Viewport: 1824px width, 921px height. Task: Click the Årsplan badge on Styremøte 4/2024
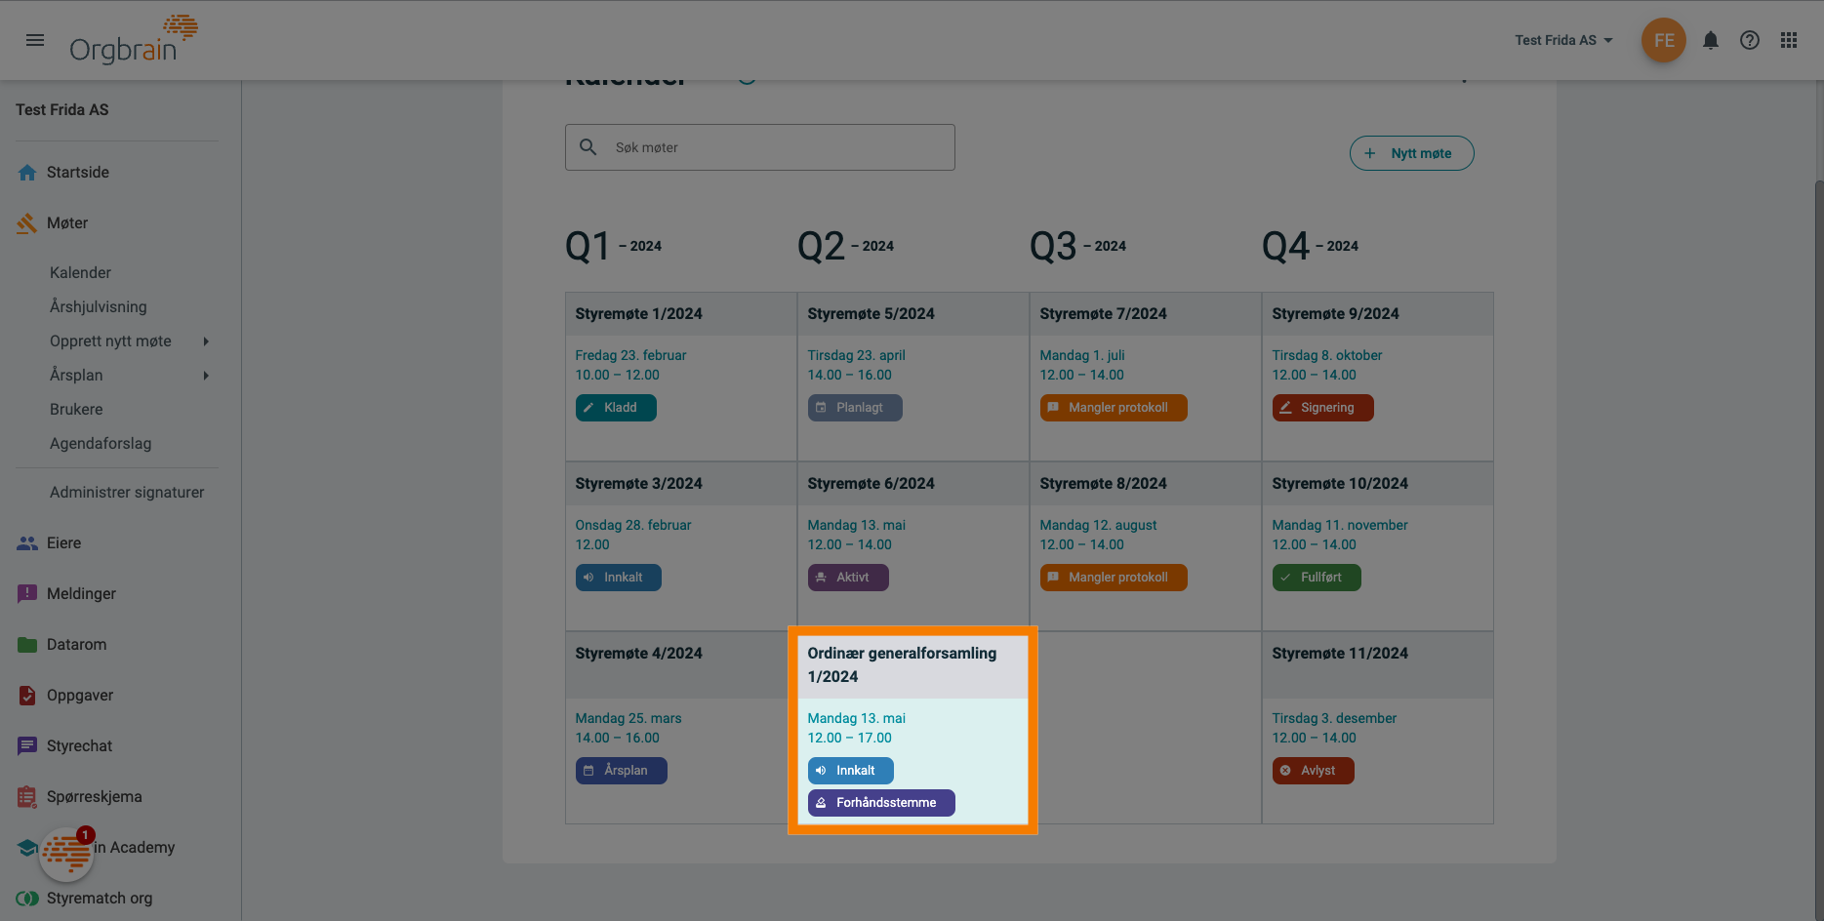[x=622, y=771]
